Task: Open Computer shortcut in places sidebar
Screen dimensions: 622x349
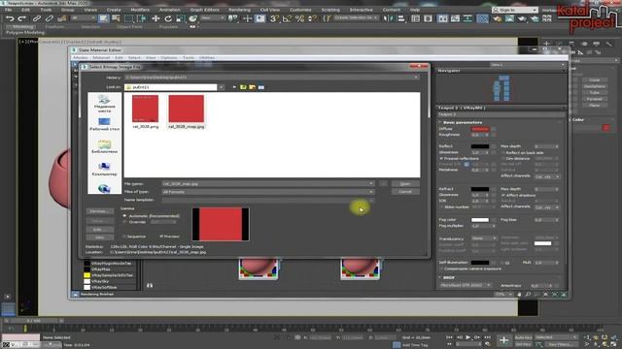Action: [104, 168]
